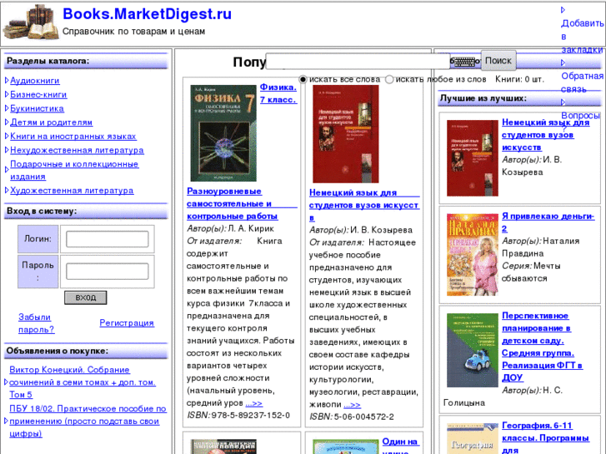Open the Физика. 7 класс. title link

click(278, 93)
